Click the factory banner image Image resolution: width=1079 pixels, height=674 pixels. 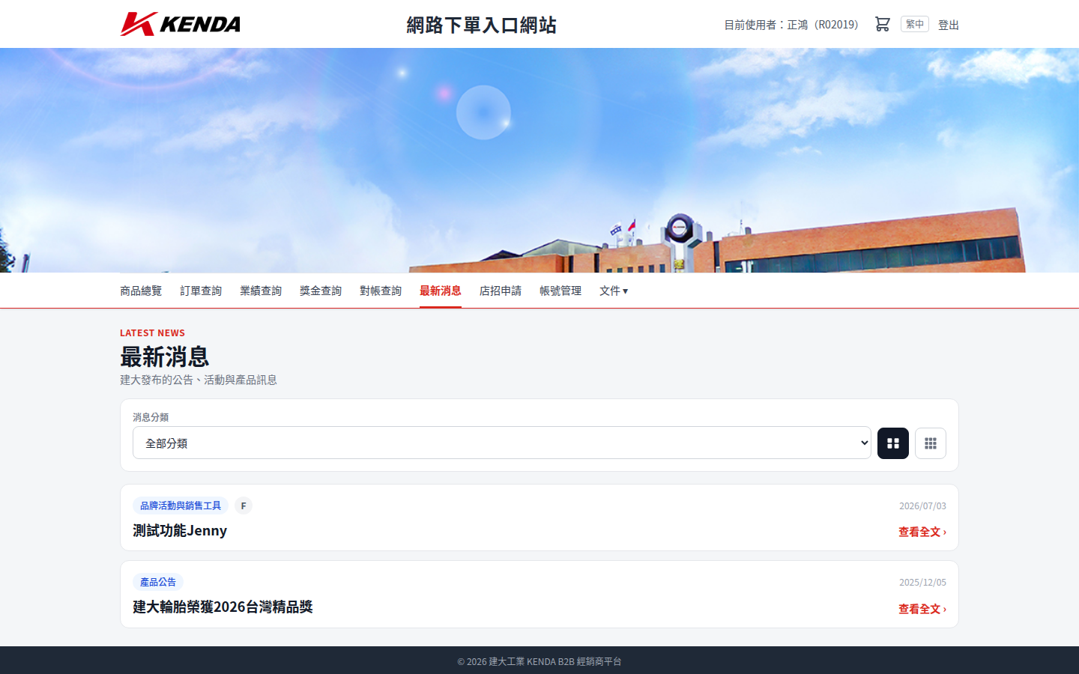click(x=539, y=160)
